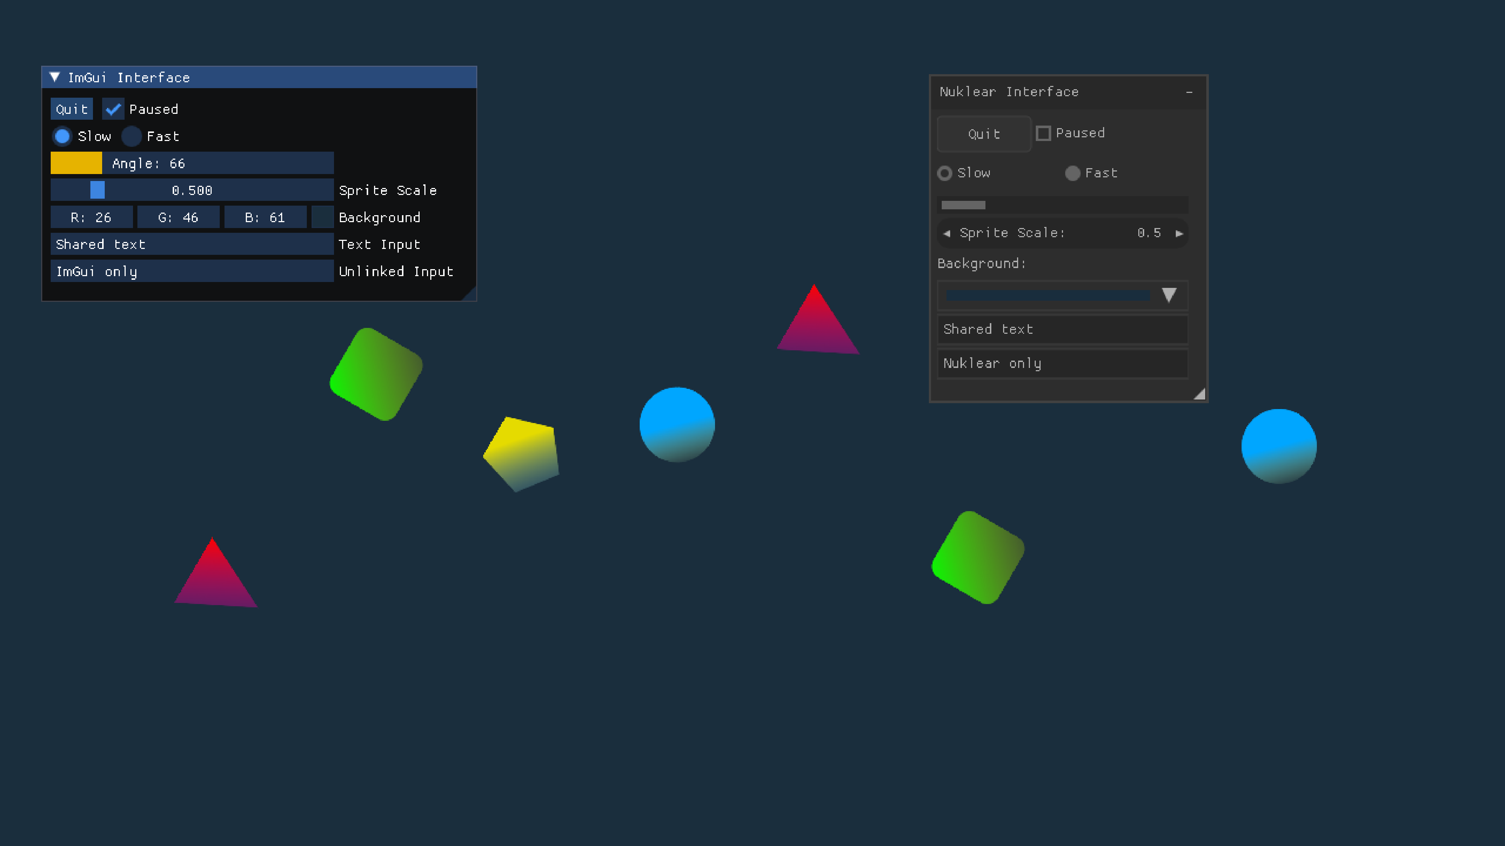Select the ImGui Slow radio button

click(x=62, y=137)
